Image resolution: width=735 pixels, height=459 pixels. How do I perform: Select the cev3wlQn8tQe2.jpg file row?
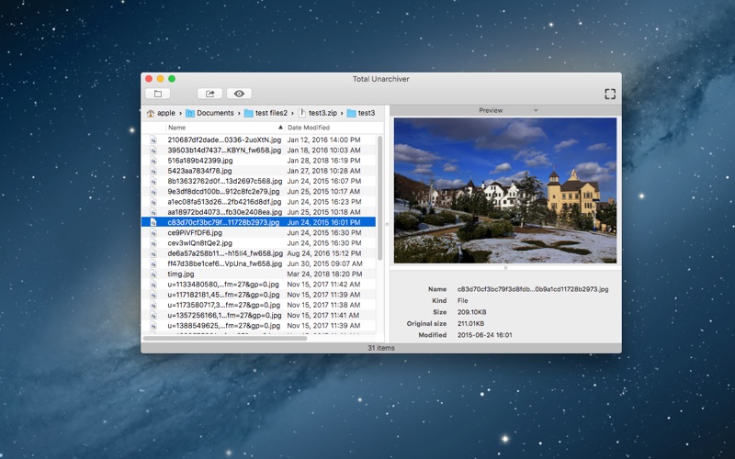pos(199,243)
